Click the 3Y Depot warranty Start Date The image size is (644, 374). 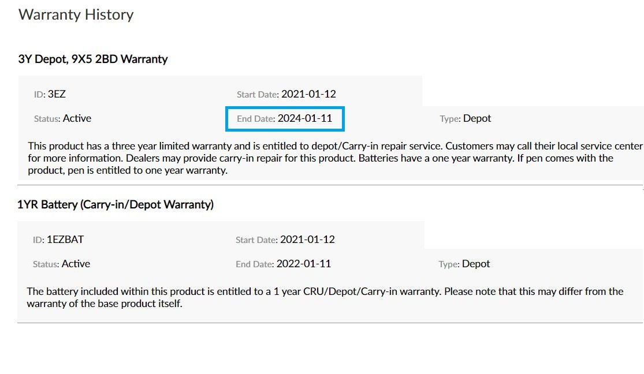click(308, 94)
